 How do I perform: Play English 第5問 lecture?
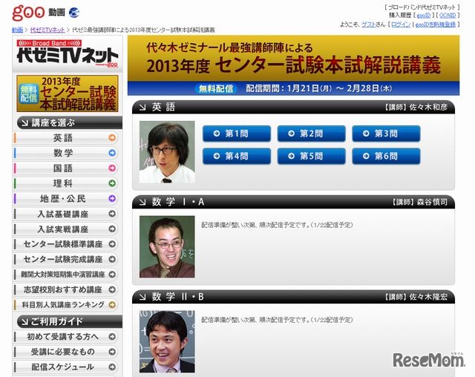point(312,157)
